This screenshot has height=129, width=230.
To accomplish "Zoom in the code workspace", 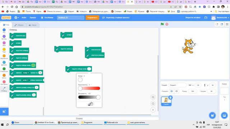I will click(153, 97).
